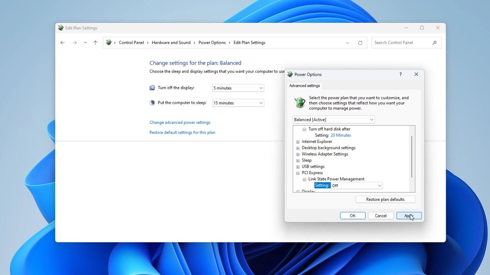
Task: Collapse Turn off hard disk after
Action: tap(304, 129)
